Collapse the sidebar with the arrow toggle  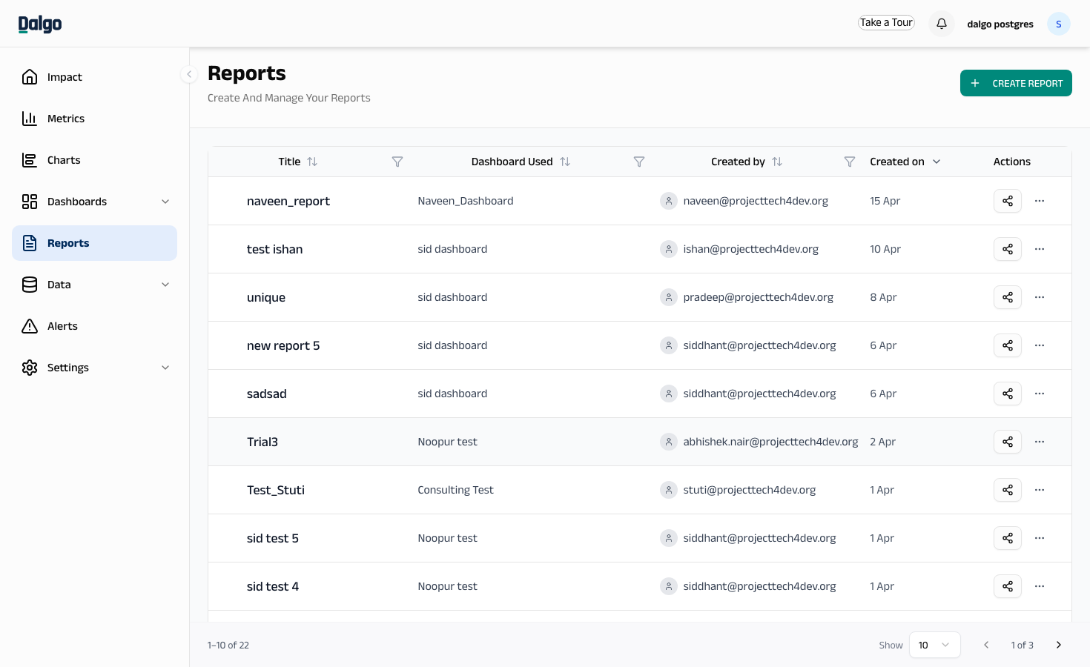pos(189,74)
